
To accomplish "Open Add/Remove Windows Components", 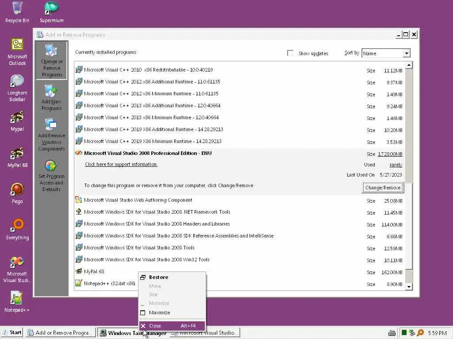I will point(51,135).
